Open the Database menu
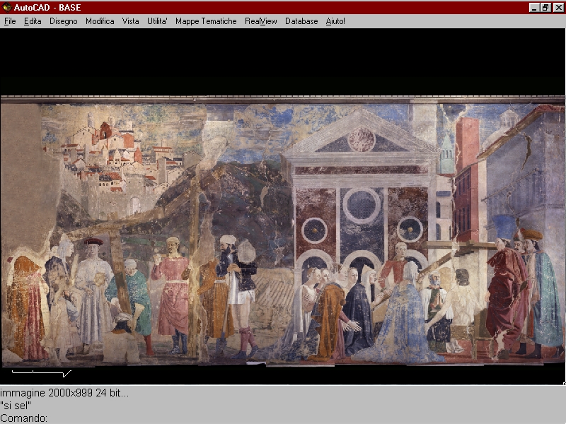This screenshot has width=566, height=424. [x=301, y=21]
